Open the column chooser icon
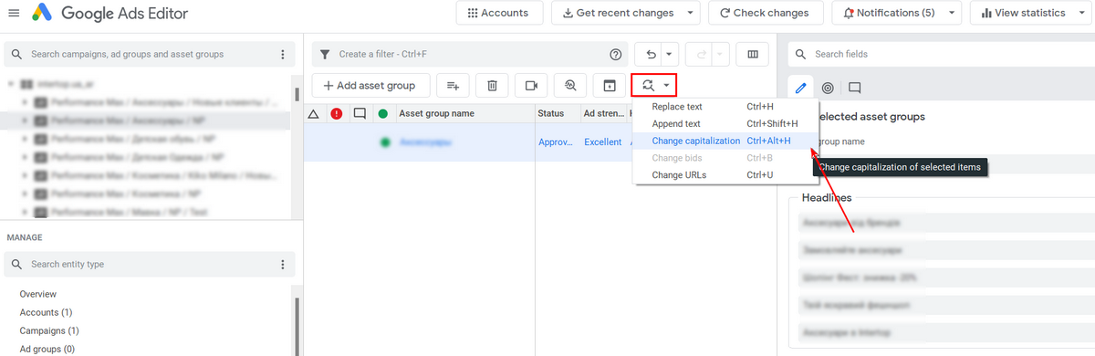 [x=753, y=55]
